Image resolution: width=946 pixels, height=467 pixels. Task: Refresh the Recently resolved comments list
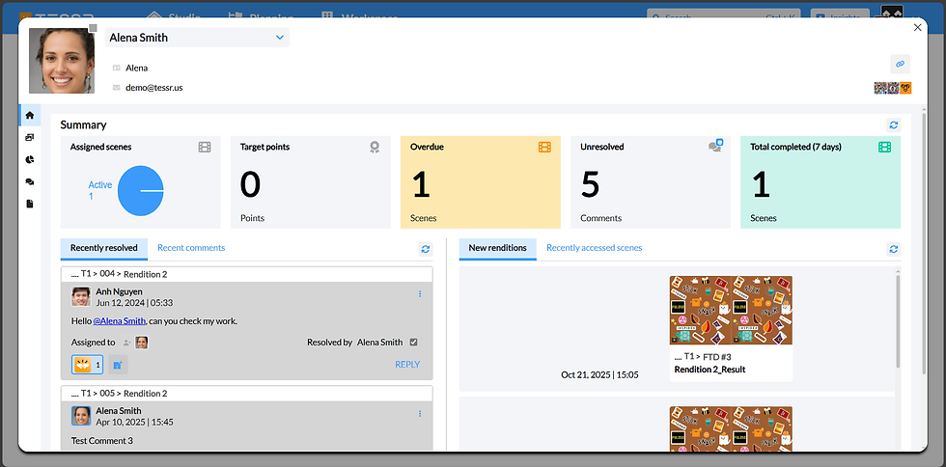coord(426,249)
